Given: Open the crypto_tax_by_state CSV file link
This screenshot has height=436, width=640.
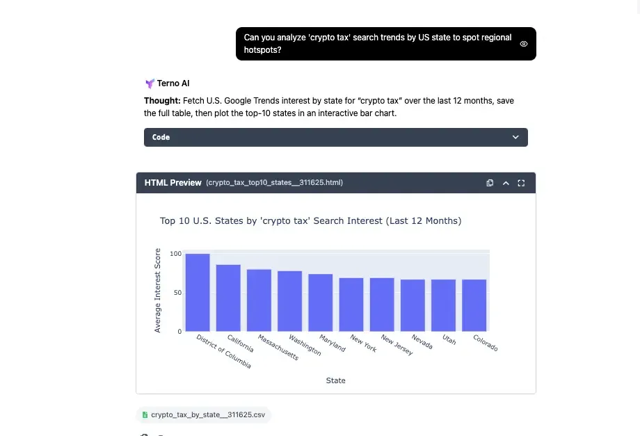Looking at the screenshot, I should pos(207,414).
